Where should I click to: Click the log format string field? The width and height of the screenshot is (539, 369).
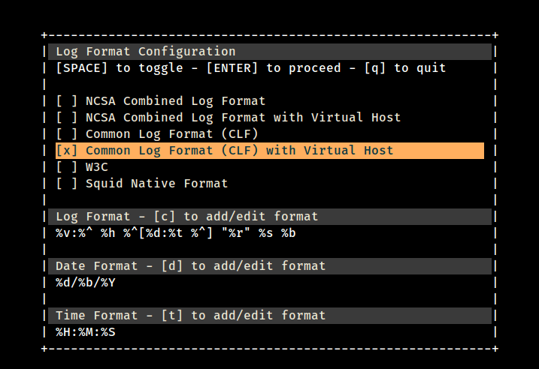coord(175,233)
